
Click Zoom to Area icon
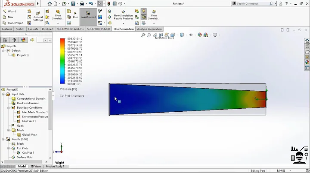pos(149,35)
